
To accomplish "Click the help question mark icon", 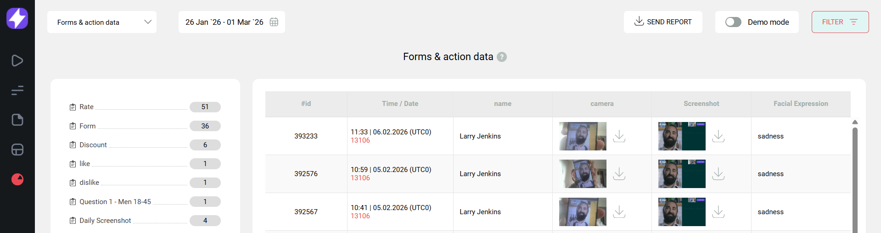I will [x=502, y=57].
